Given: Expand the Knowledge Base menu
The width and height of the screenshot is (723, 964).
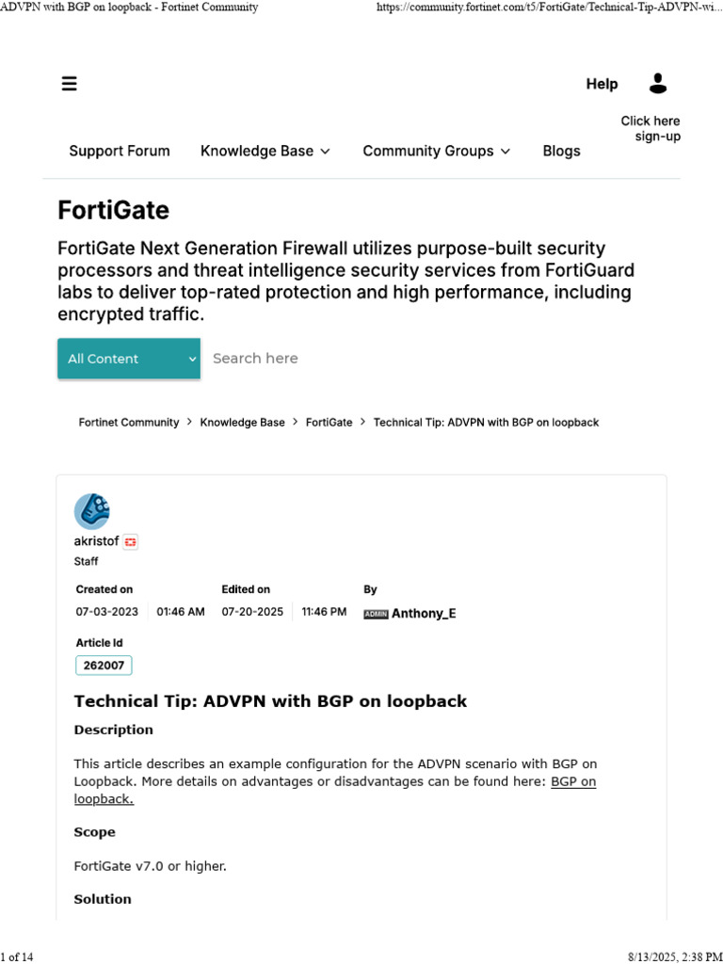Looking at the screenshot, I should tap(265, 151).
